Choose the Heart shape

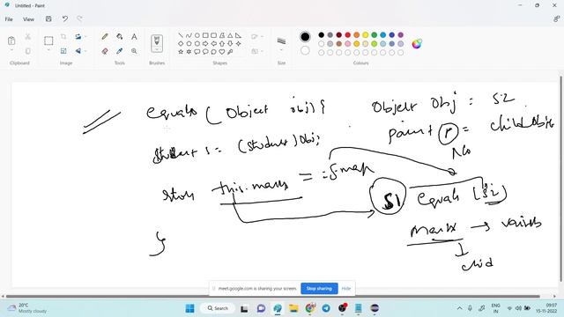(x=222, y=52)
